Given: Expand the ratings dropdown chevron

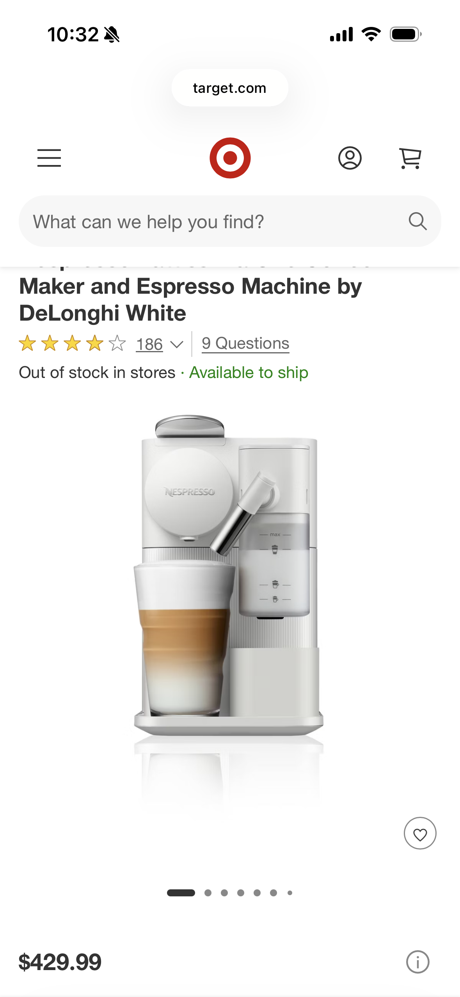Looking at the screenshot, I should pyautogui.click(x=177, y=344).
